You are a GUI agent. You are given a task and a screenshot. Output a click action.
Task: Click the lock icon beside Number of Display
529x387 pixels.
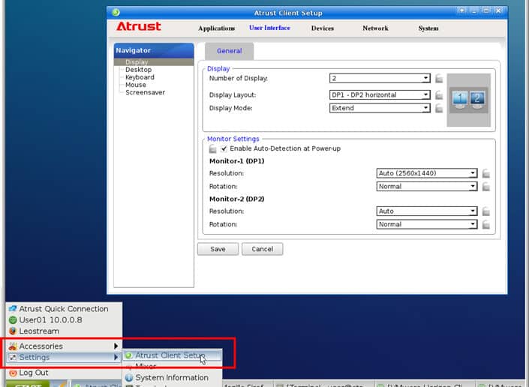439,79
